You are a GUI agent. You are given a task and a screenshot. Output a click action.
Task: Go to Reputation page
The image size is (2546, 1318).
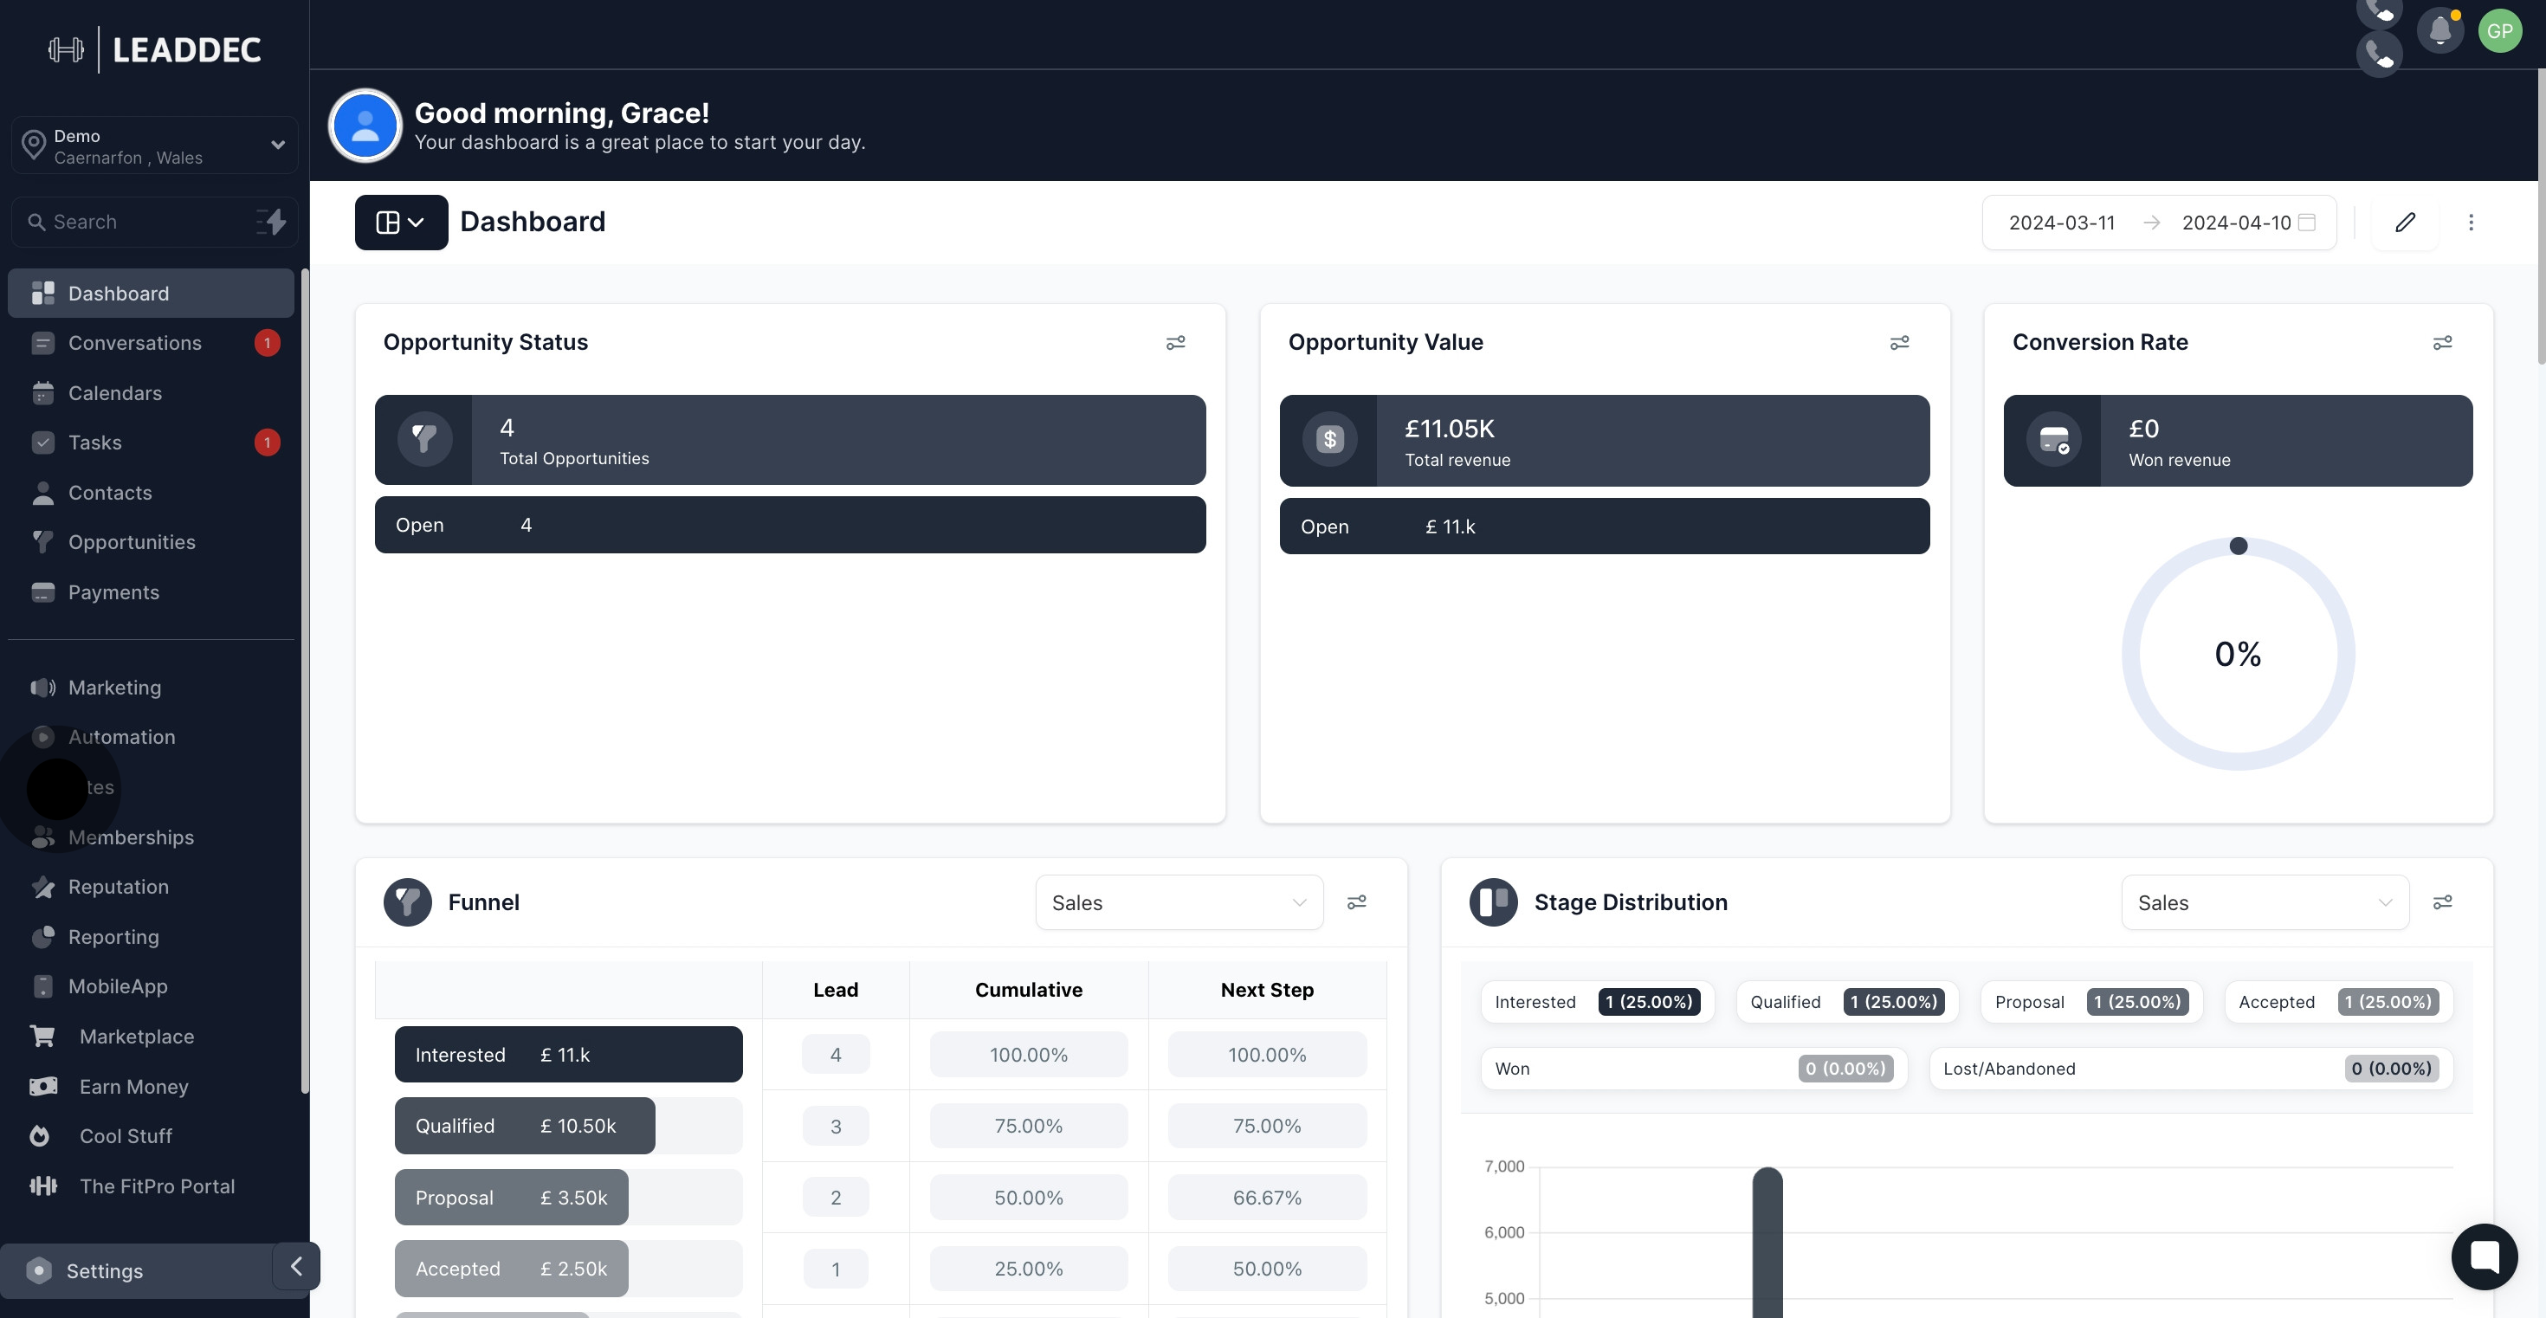[150, 888]
